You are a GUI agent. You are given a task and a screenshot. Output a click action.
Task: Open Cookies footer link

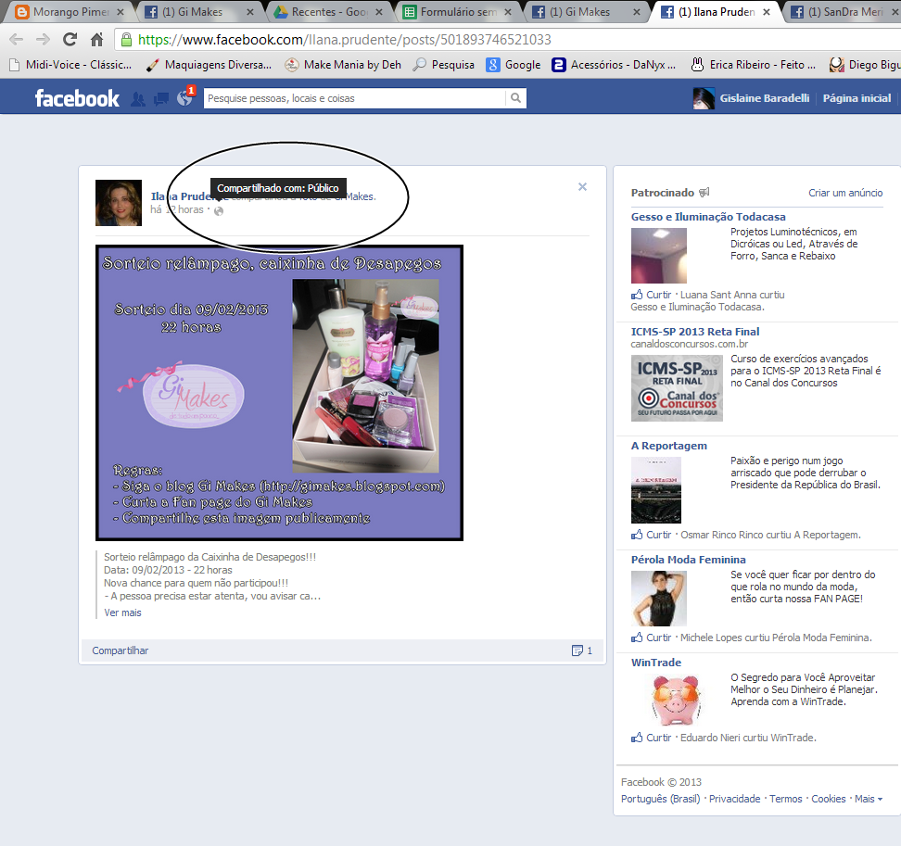pos(828,799)
